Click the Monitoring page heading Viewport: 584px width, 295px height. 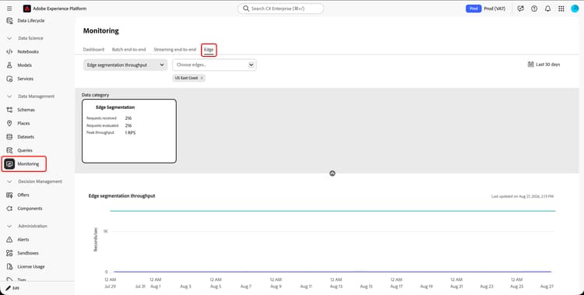pyautogui.click(x=101, y=31)
